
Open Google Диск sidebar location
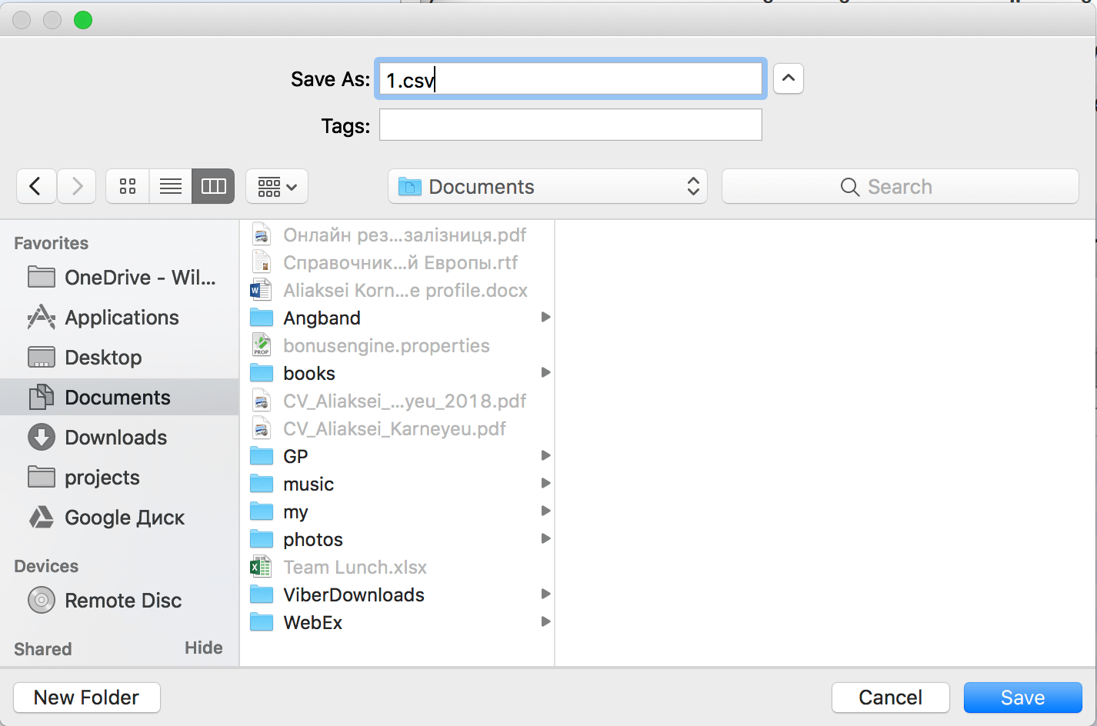(x=125, y=518)
